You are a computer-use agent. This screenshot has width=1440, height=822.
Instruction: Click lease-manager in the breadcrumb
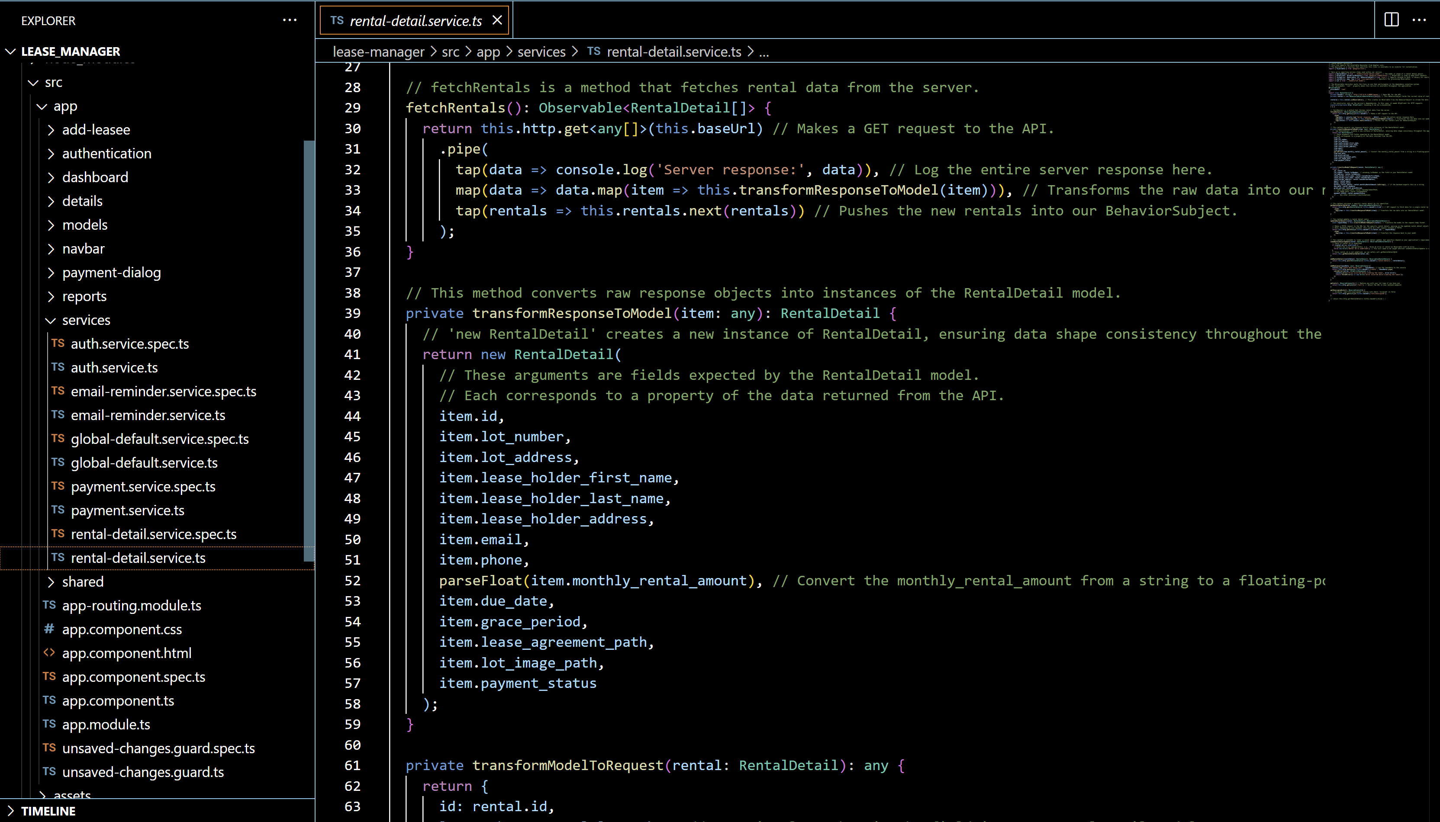(x=378, y=52)
